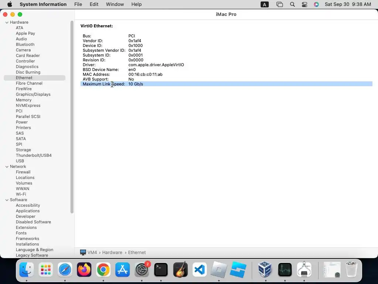This screenshot has height=284, width=378.
Task: Open Activity Monitor in the dock
Action: pyautogui.click(x=285, y=270)
